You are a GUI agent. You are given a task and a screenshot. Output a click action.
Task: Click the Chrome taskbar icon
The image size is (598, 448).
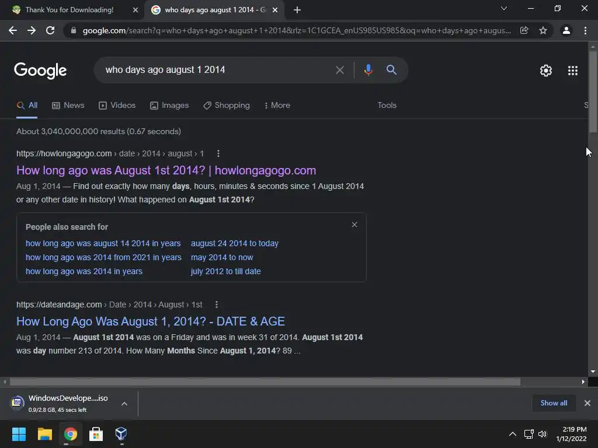(70, 434)
